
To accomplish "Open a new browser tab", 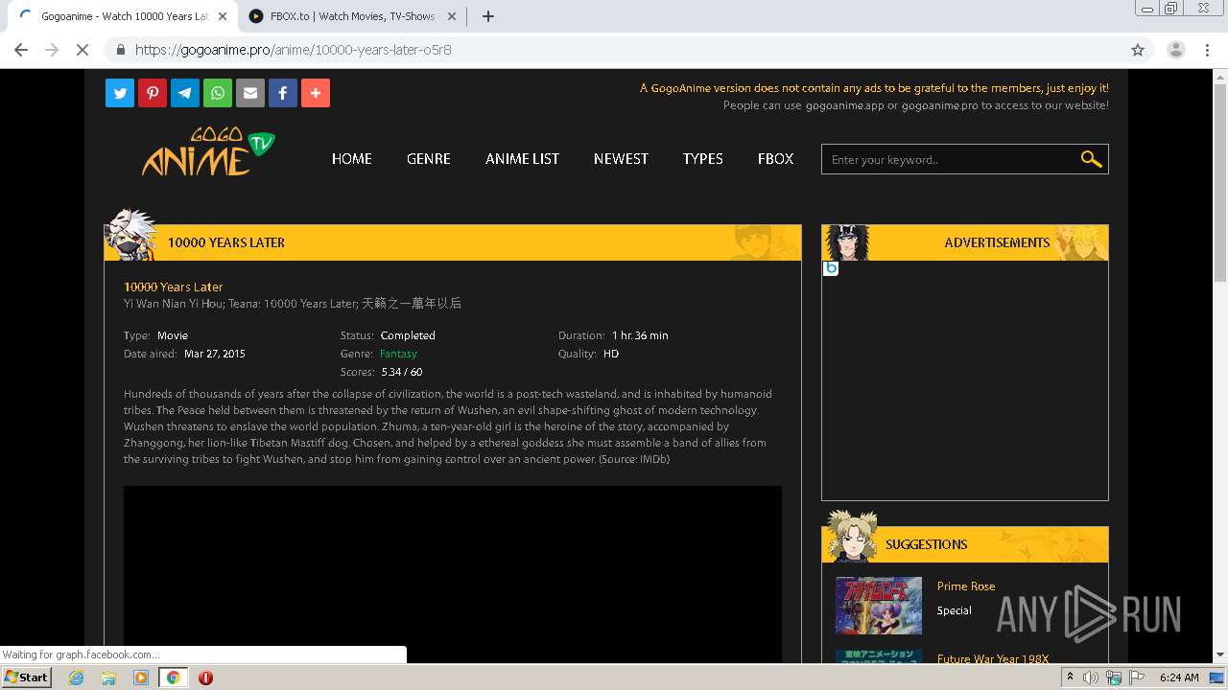I will 488,16.
